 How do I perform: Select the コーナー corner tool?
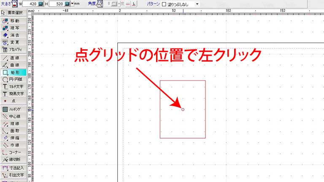[x=13, y=153]
